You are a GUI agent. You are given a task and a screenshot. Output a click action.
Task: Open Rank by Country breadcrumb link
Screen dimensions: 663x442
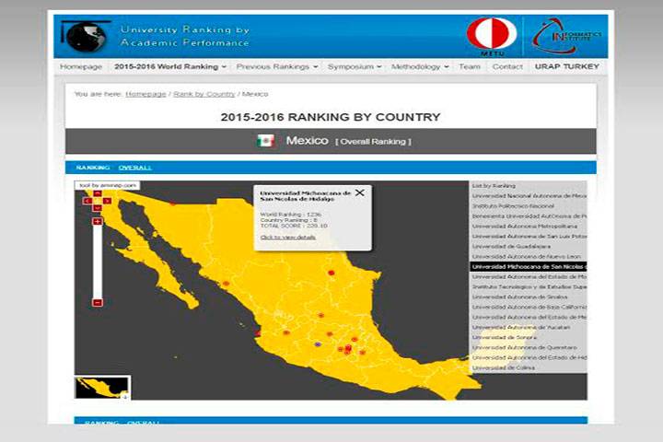click(204, 94)
